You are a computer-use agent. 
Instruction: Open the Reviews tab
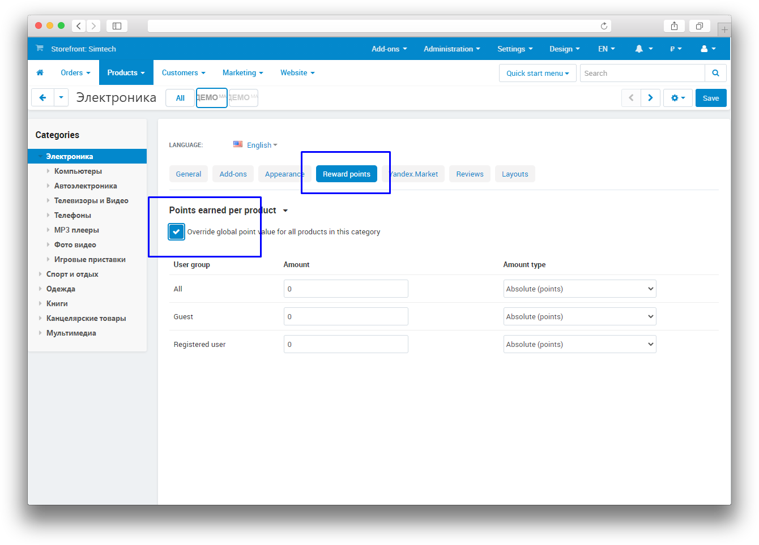click(x=470, y=174)
